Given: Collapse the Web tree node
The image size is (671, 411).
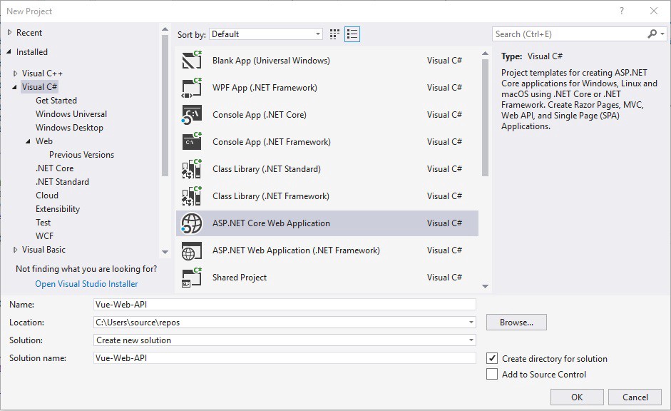Looking at the screenshot, I should pyautogui.click(x=29, y=141).
